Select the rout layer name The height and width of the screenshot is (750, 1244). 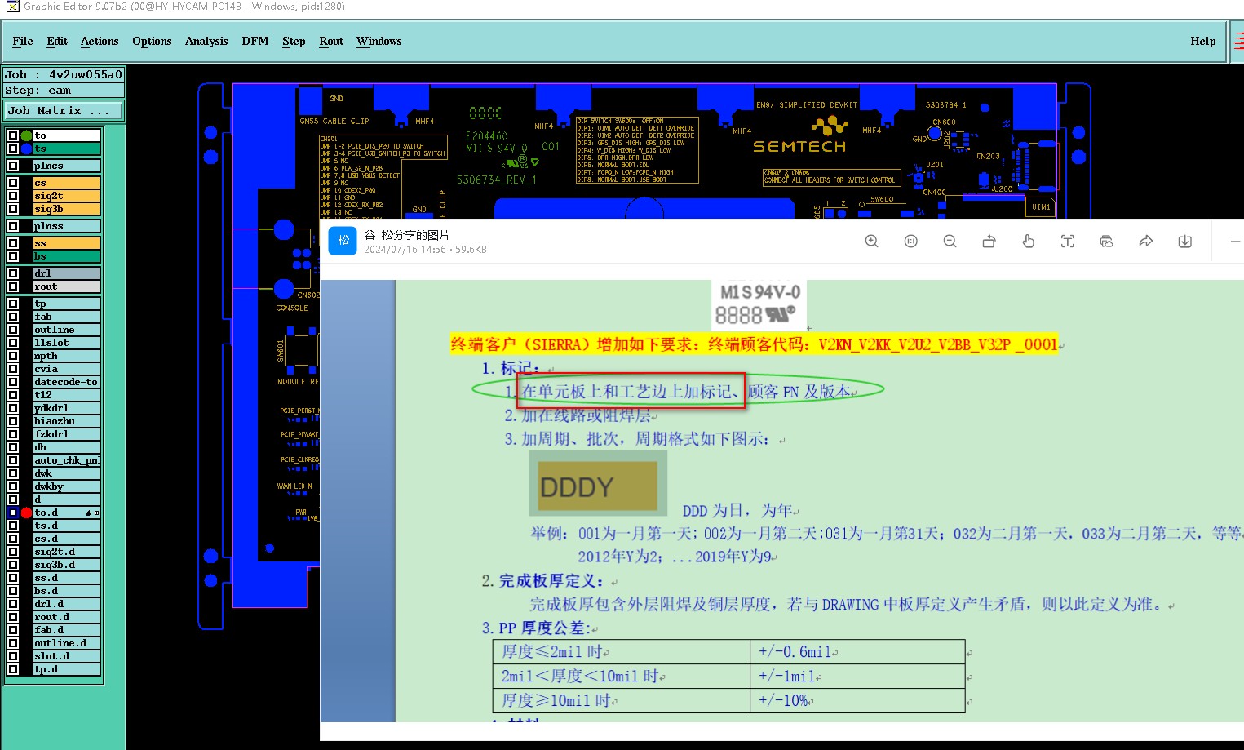(66, 286)
